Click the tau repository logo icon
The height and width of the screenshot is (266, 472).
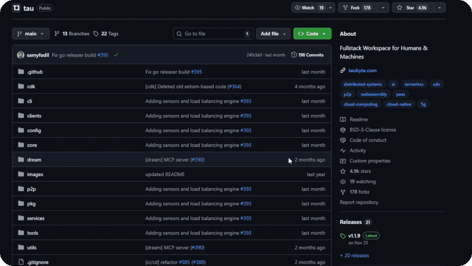tap(17, 8)
